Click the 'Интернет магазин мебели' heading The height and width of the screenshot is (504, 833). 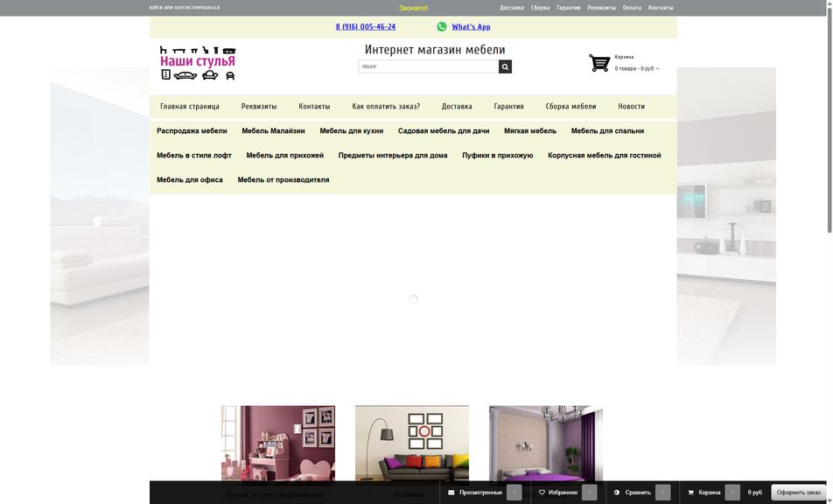pos(435,49)
